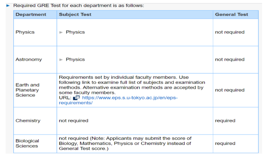Open the eps.s.u-tokyo.ac.jp requirements link
Screen dimensions: 267x160
click(118, 100)
